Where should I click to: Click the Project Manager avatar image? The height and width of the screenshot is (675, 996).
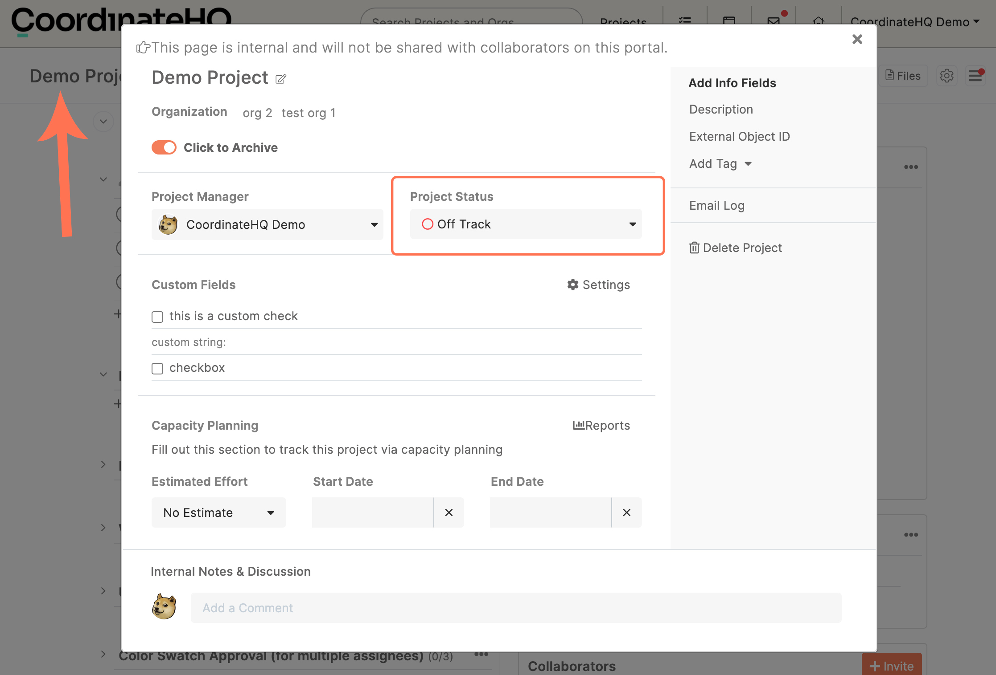tap(168, 224)
